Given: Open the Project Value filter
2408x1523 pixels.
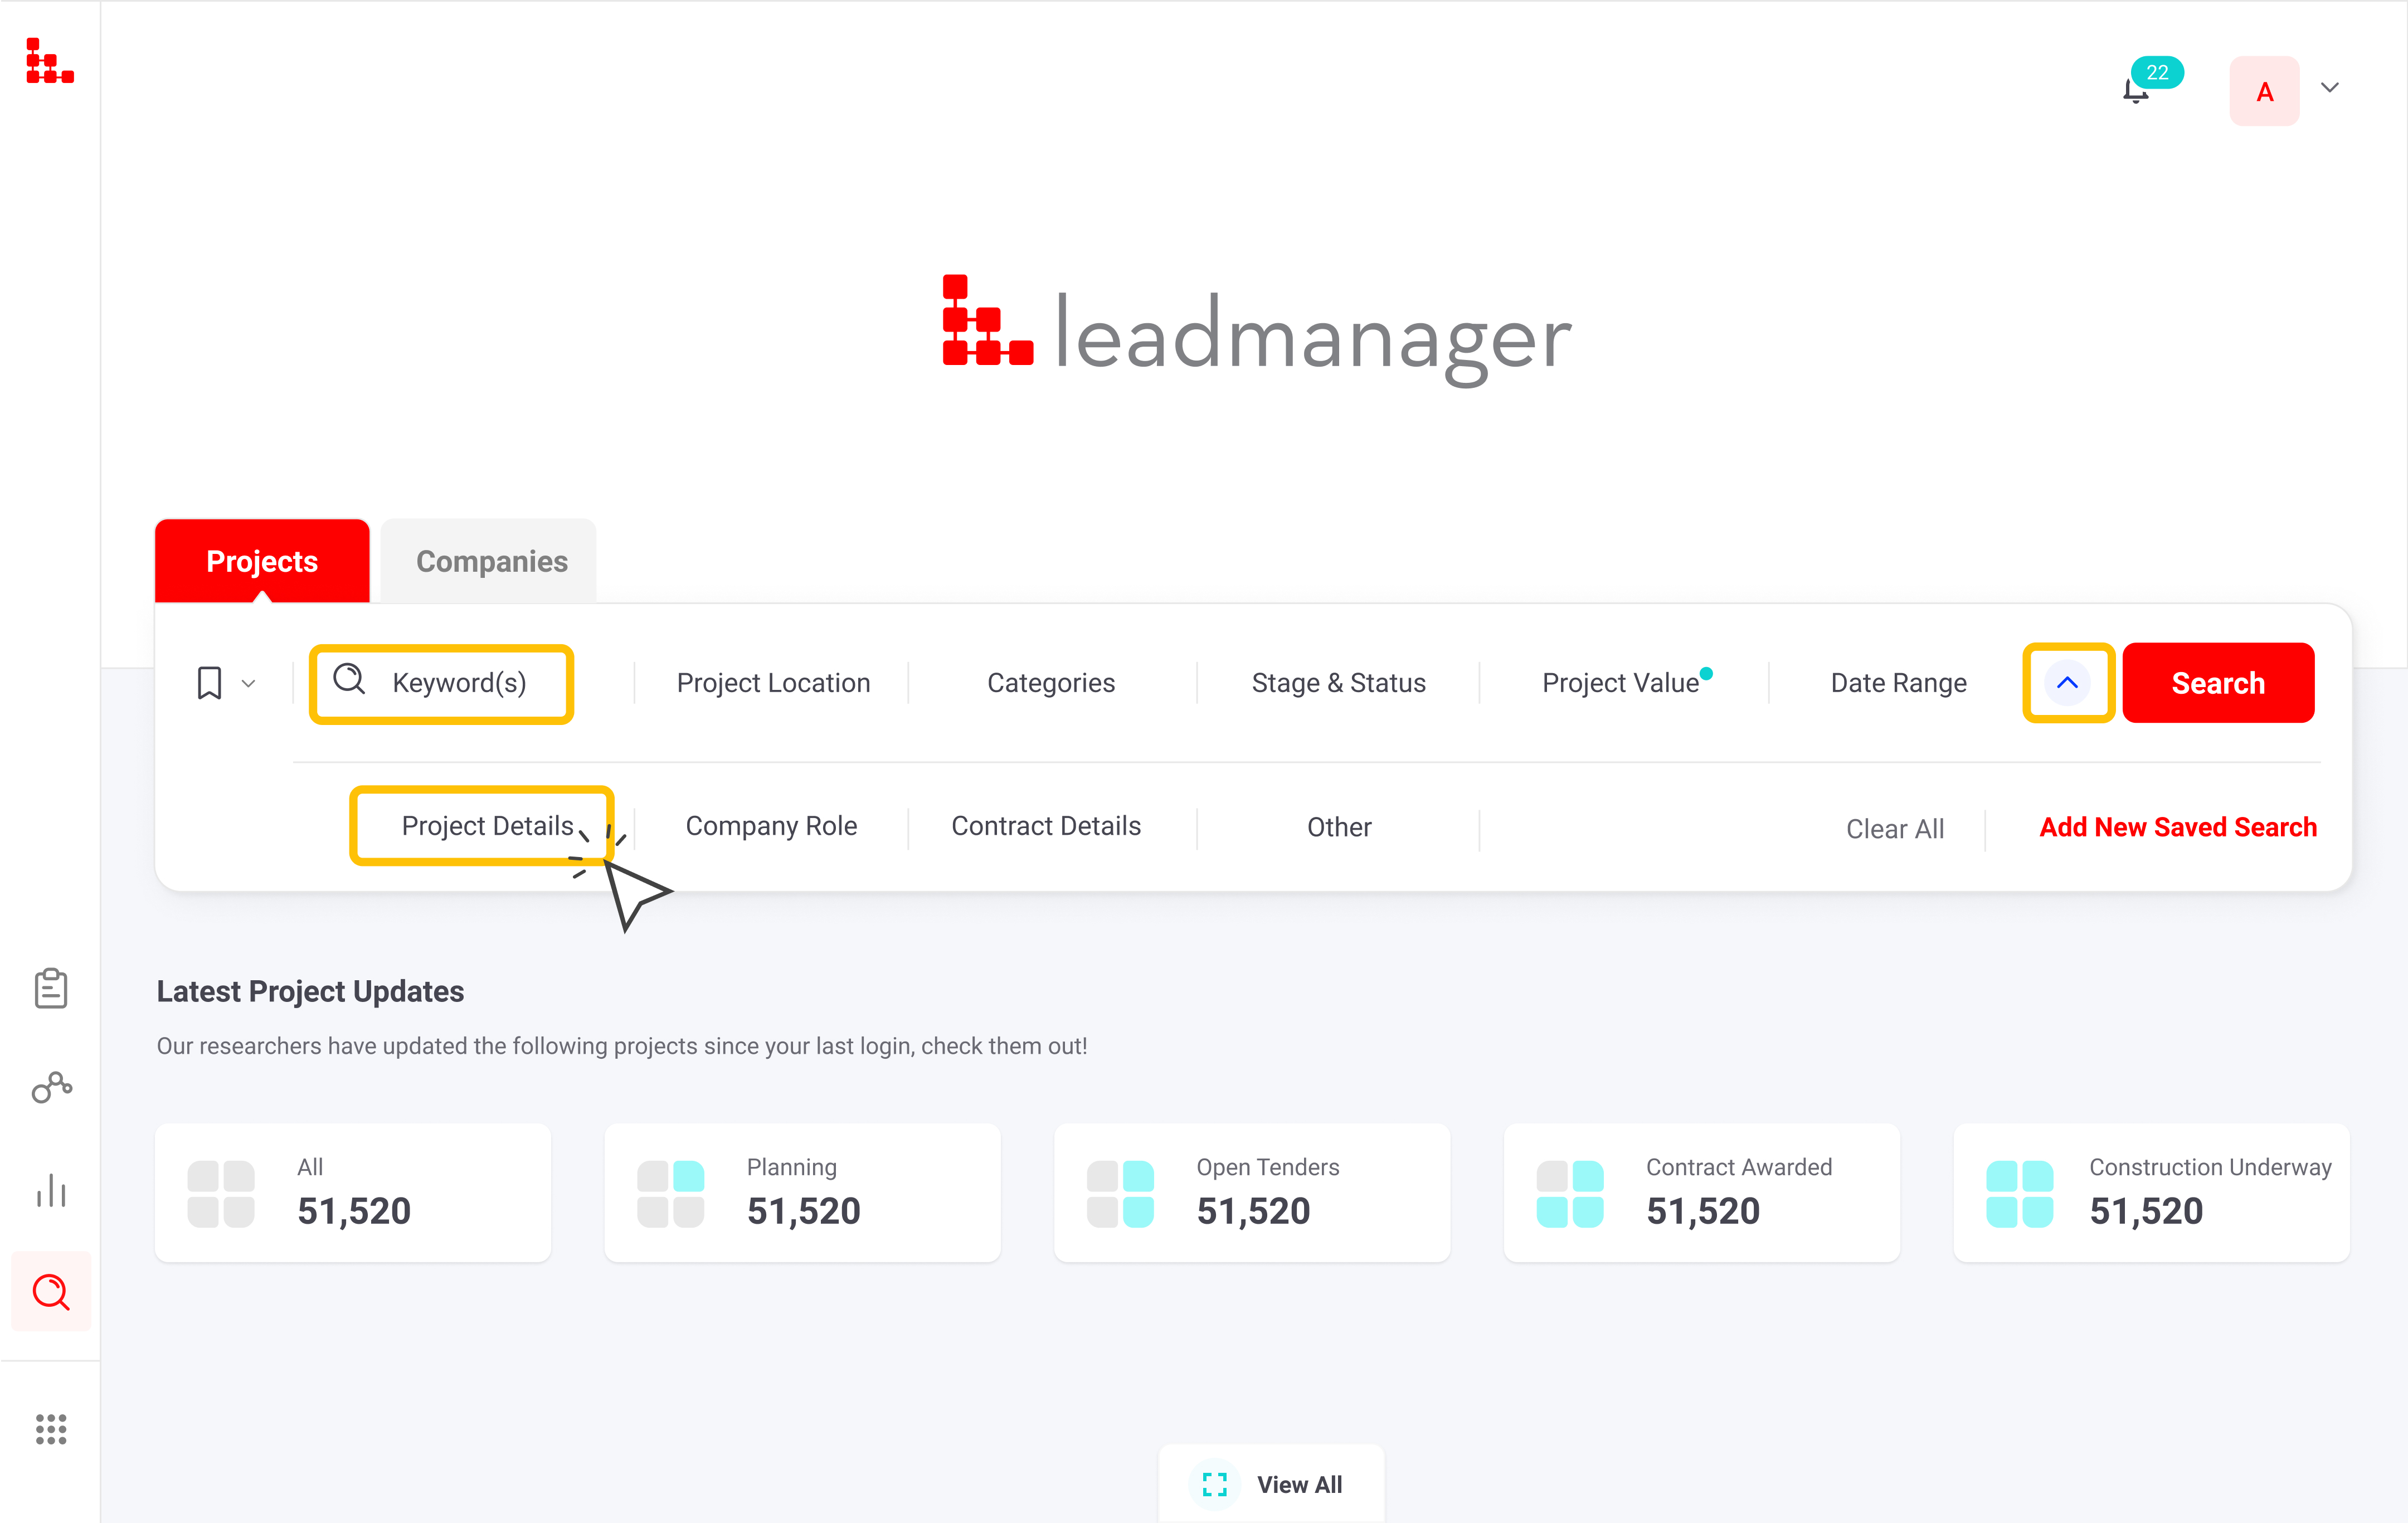Looking at the screenshot, I should click(1620, 683).
